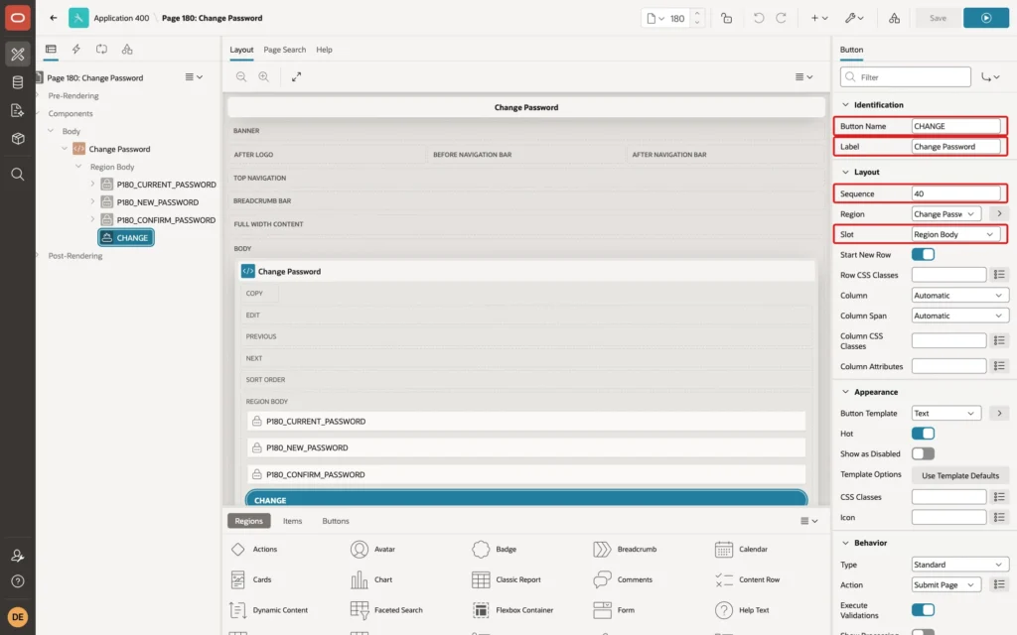The width and height of the screenshot is (1017, 635).
Task: Click the page lock icon in toolbar
Action: click(x=726, y=18)
